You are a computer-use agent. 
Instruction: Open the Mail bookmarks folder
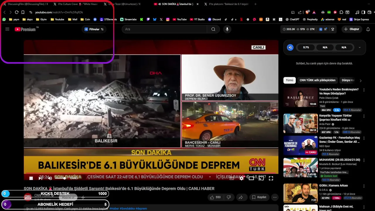tap(72, 19)
